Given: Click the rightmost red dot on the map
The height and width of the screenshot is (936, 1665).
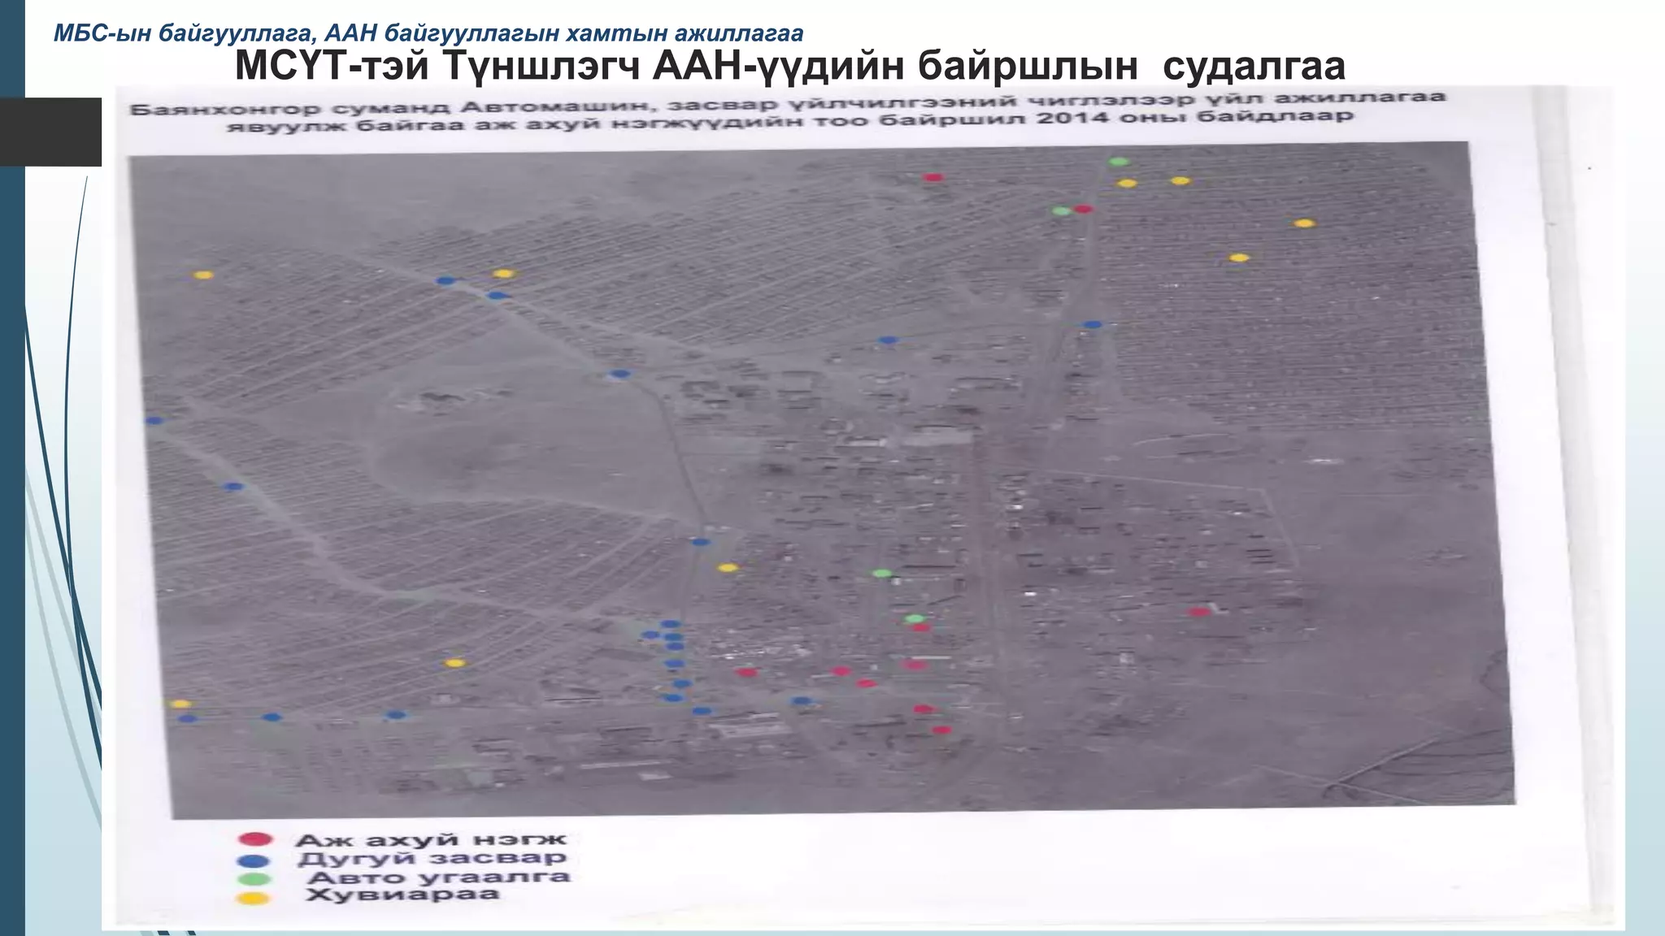Looking at the screenshot, I should click(x=1199, y=612).
